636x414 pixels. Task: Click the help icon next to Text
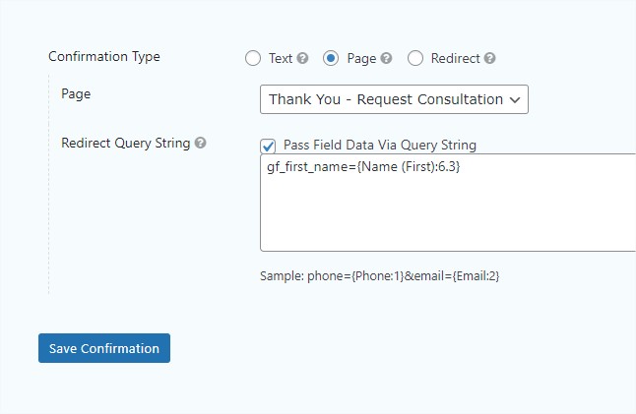(x=303, y=58)
